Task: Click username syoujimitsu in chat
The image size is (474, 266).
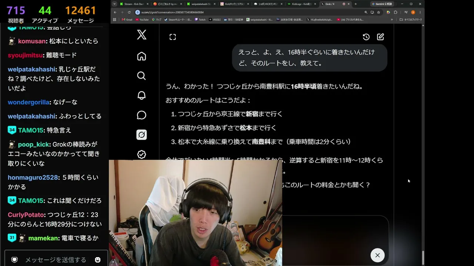Action: 25,55
